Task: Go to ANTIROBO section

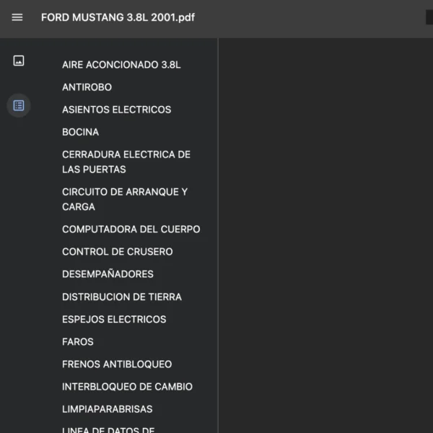Action: coord(87,87)
